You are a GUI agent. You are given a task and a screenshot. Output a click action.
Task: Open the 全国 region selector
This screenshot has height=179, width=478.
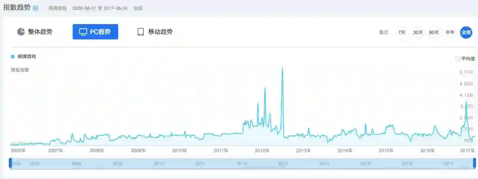point(138,8)
